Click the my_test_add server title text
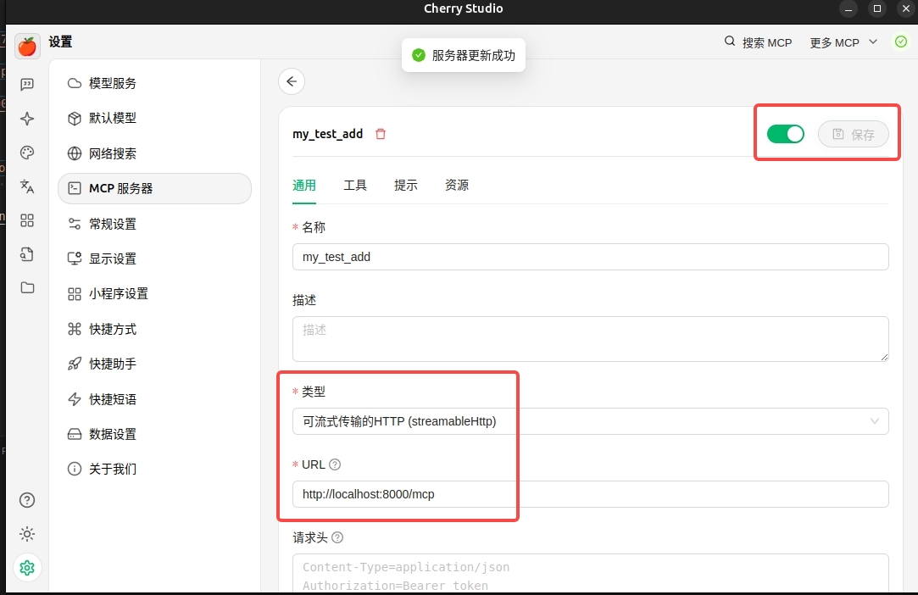918x595 pixels. click(327, 134)
